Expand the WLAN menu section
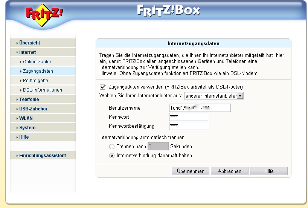Image resolution: width=308 pixels, height=208 pixels. point(43,118)
